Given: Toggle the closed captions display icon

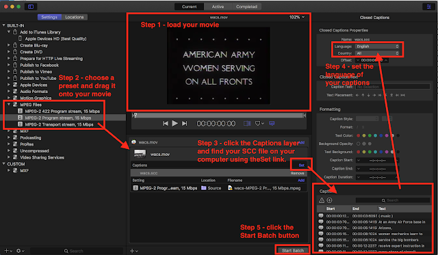Looking at the screenshot, I should (x=272, y=123).
